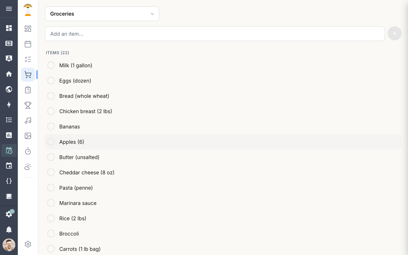Image resolution: width=408 pixels, height=255 pixels.
Task: Click the plus button to add item
Action: point(394,33)
